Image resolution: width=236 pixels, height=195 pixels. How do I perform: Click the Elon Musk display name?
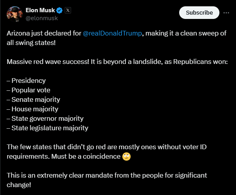pos(40,10)
